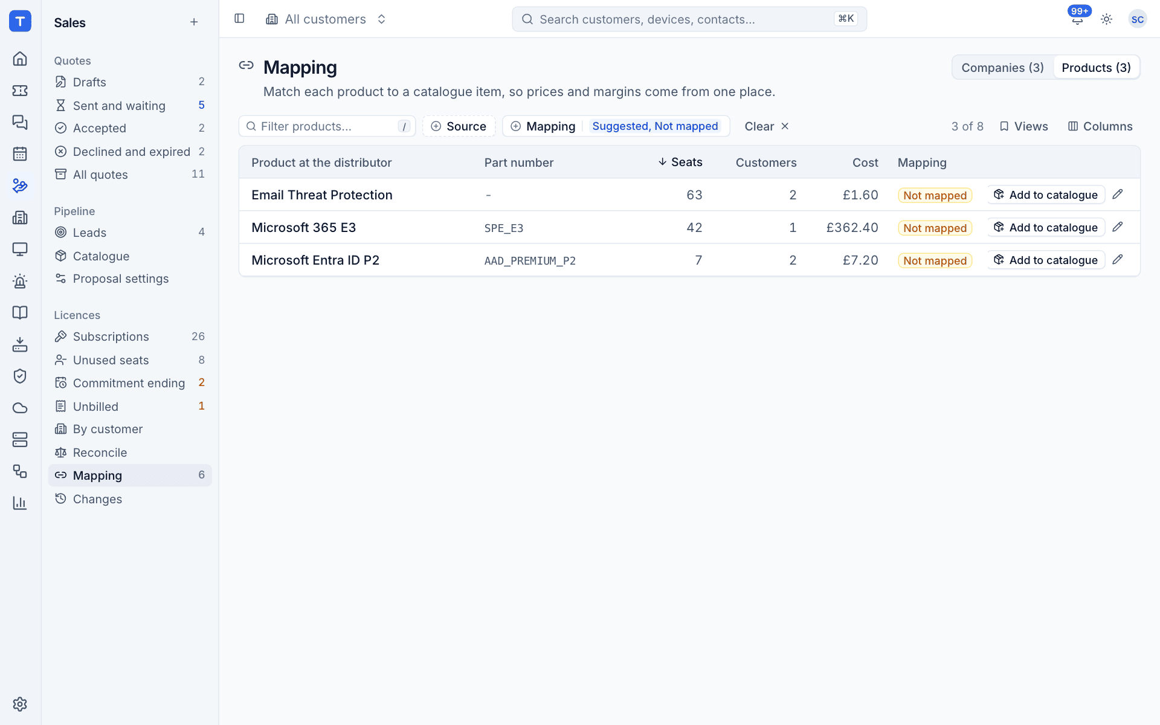1160x725 pixels.
Task: Open the All customers selector dropdown
Action: click(326, 19)
